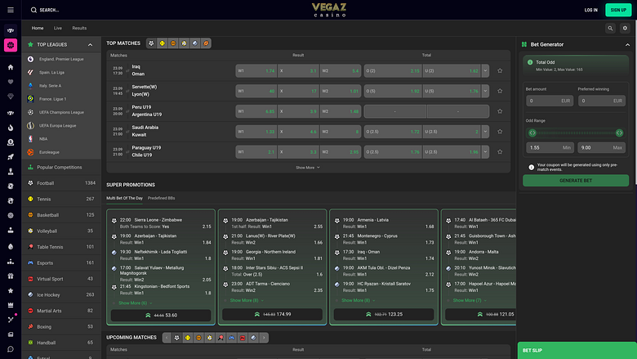Switch to the Live tab
This screenshot has width=637, height=359.
click(58, 28)
